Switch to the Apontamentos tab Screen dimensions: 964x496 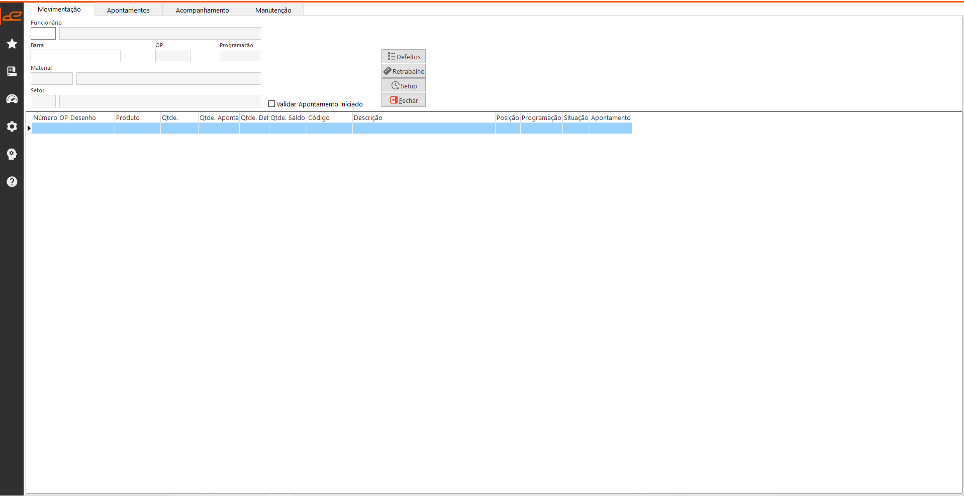pyautogui.click(x=128, y=10)
